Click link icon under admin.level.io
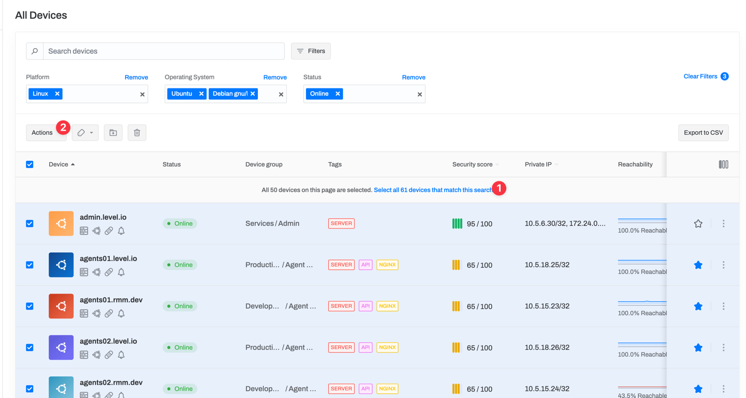This screenshot has width=746, height=398. 109,231
